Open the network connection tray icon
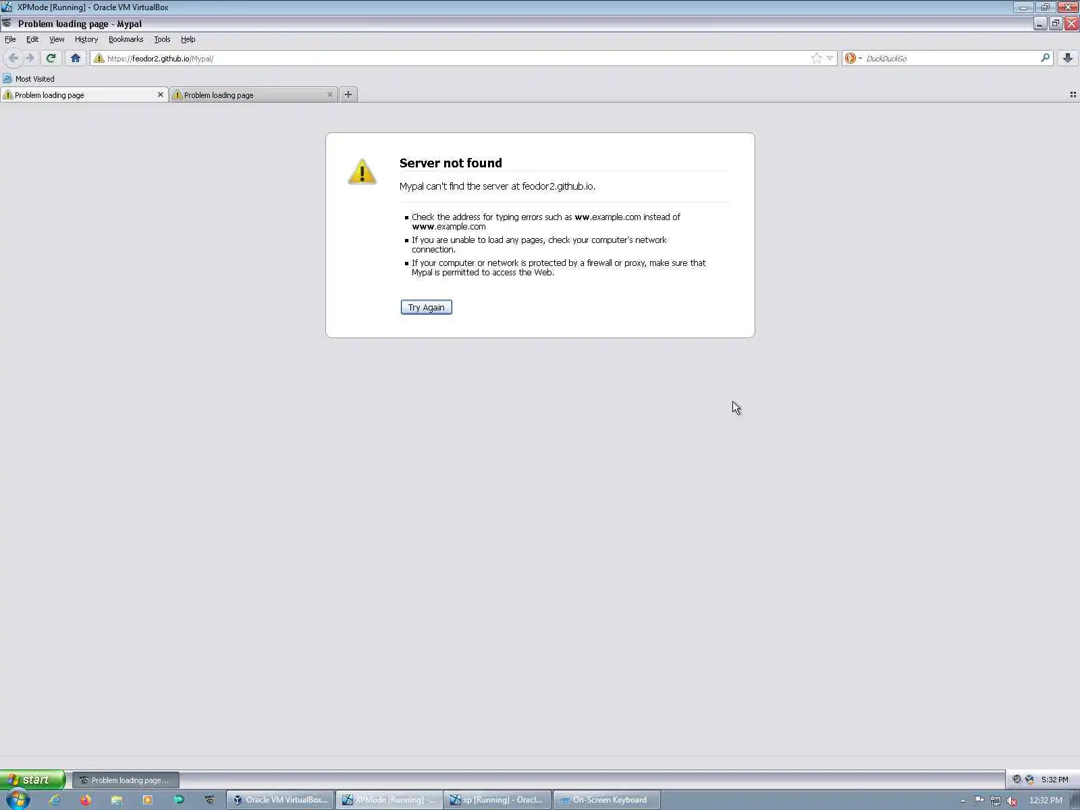This screenshot has height=810, width=1080. pyautogui.click(x=995, y=801)
